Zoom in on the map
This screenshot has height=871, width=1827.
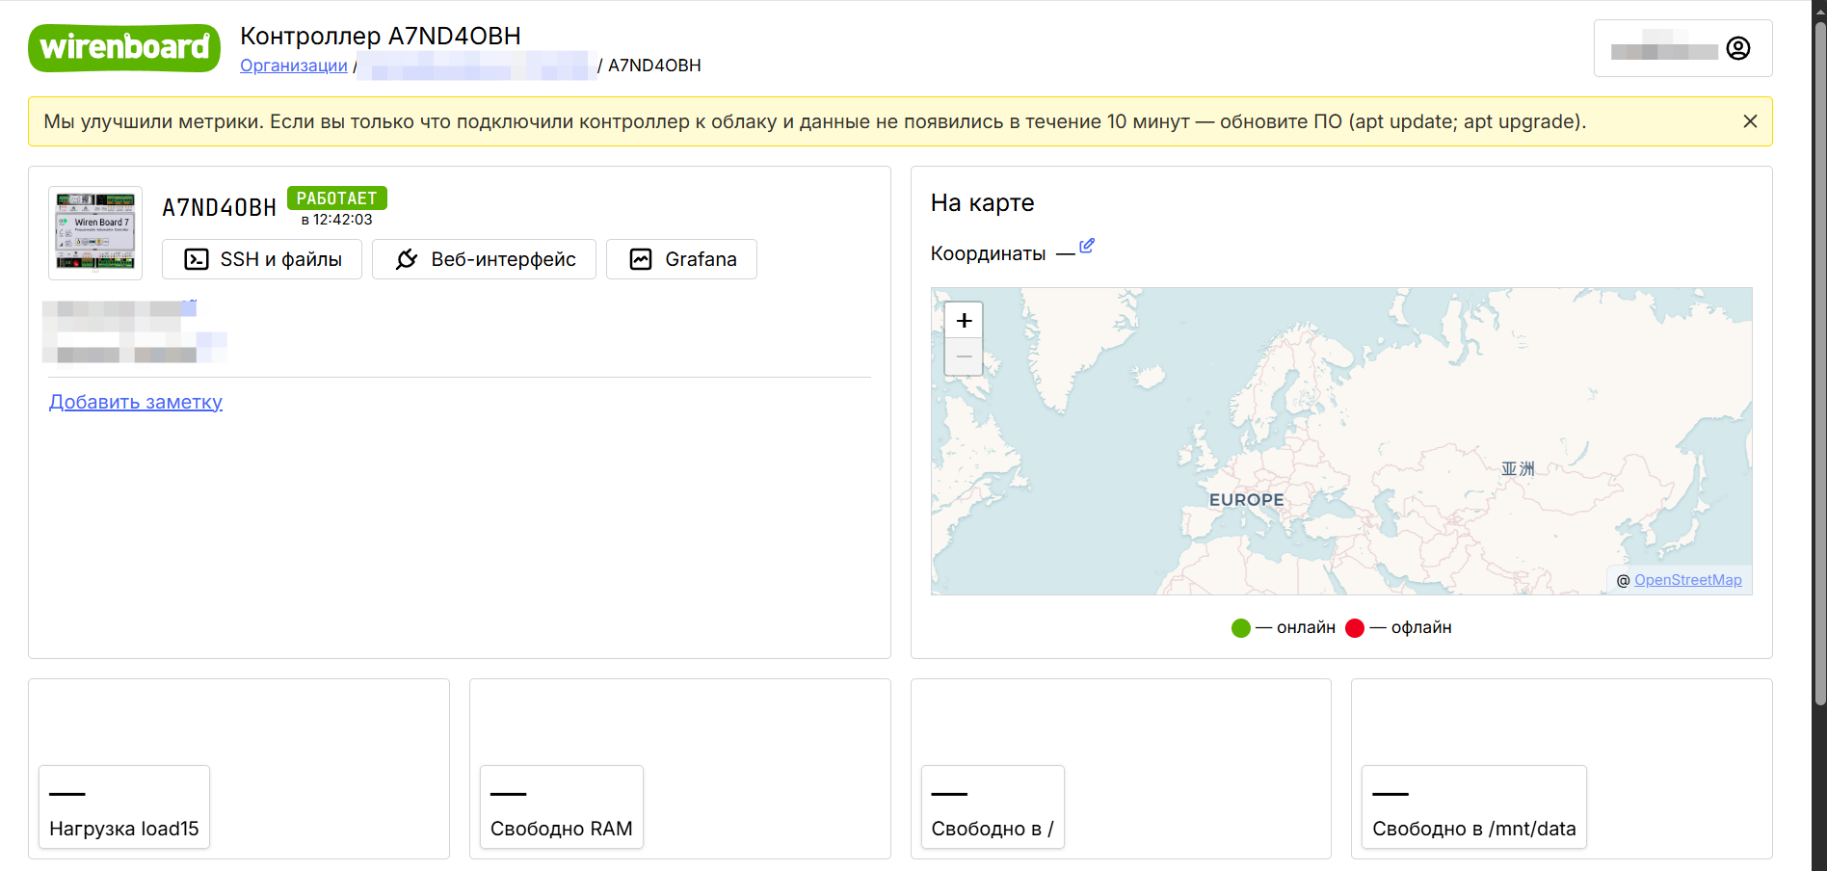tap(964, 320)
